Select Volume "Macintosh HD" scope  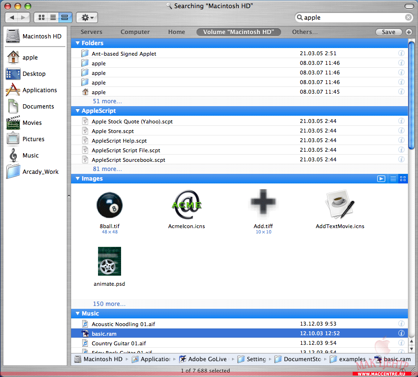point(239,32)
